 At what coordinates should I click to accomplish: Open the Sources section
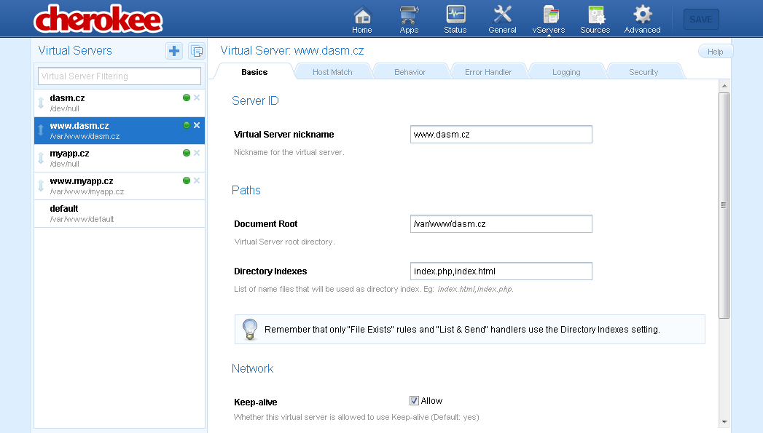click(x=595, y=20)
